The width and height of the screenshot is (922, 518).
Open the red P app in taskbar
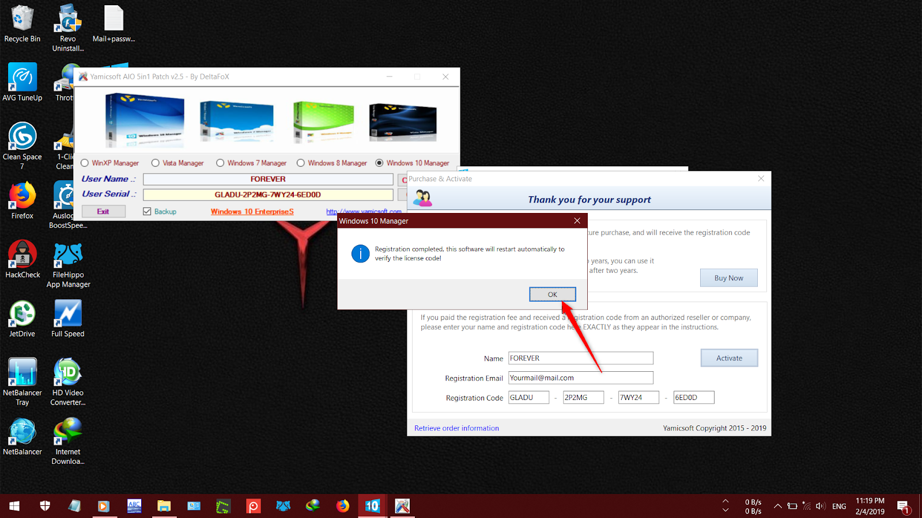[x=254, y=506]
